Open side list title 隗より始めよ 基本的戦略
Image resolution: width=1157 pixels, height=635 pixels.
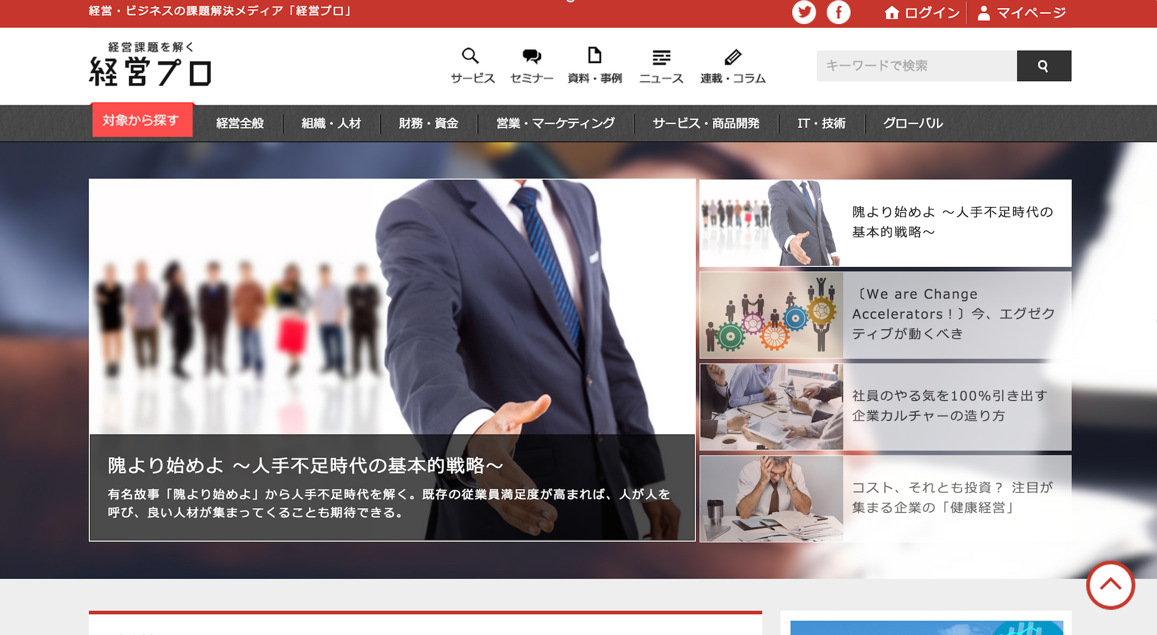click(x=952, y=222)
